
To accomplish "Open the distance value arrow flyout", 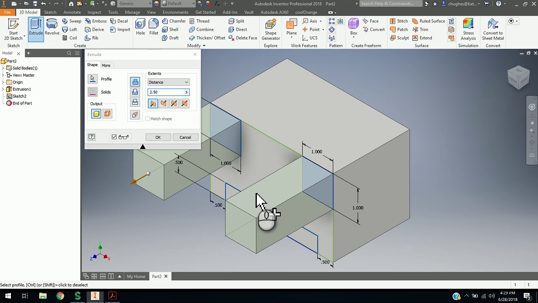I will pyautogui.click(x=186, y=92).
